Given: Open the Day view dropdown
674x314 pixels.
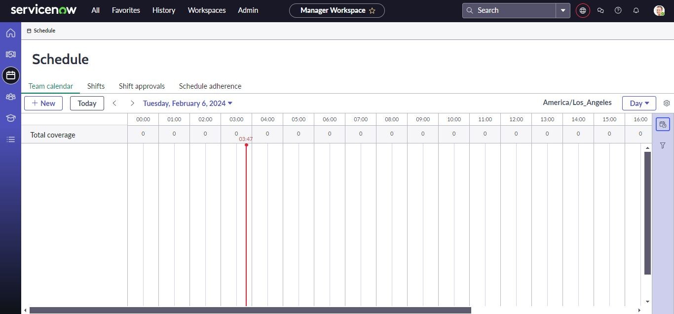Looking at the screenshot, I should tap(639, 103).
